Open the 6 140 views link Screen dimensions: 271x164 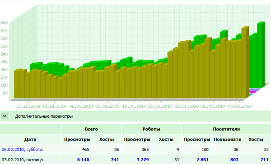click(x=83, y=159)
